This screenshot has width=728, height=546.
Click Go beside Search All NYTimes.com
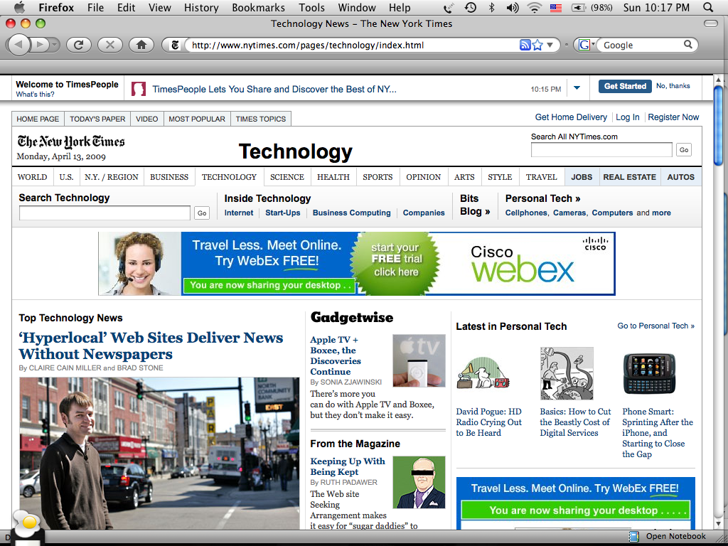[x=684, y=149]
